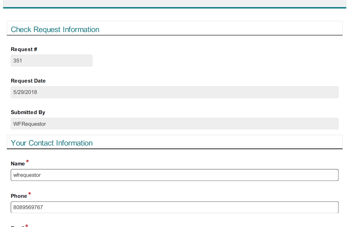Click the Submitted By label

(x=28, y=112)
